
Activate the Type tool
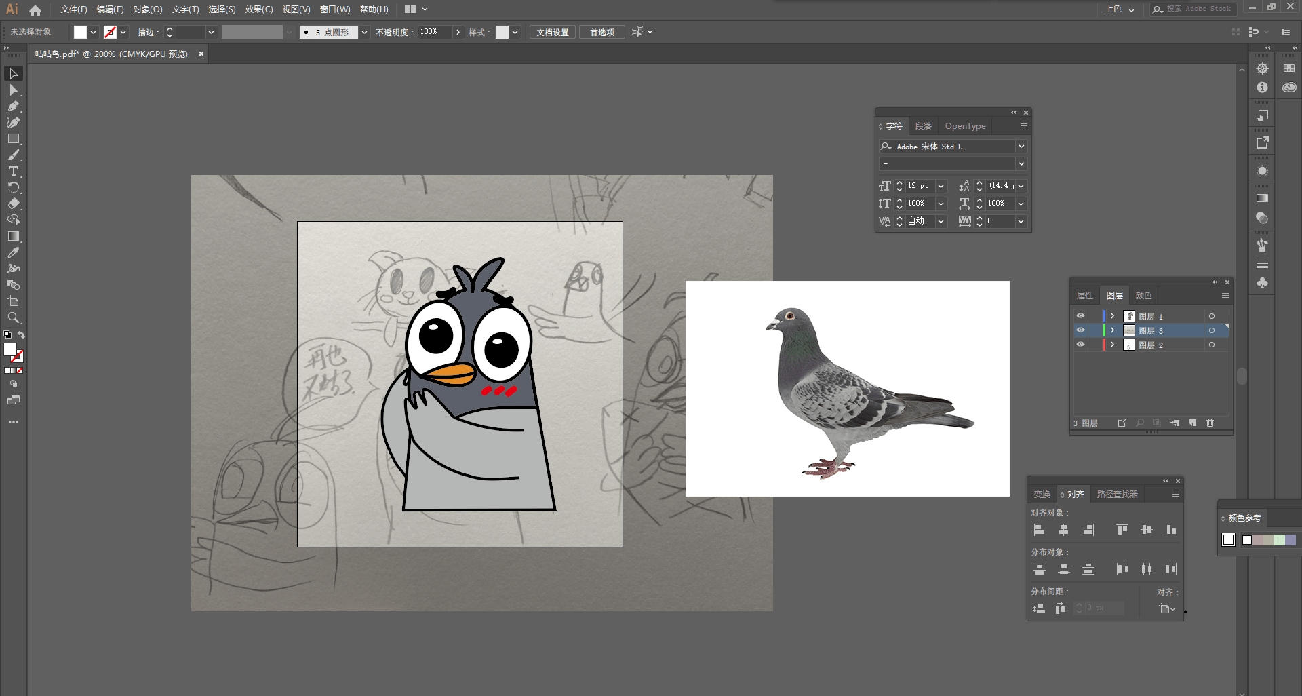(x=14, y=172)
